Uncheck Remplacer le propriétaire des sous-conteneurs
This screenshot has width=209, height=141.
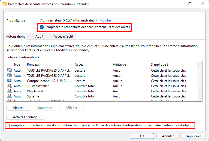pos(42,27)
